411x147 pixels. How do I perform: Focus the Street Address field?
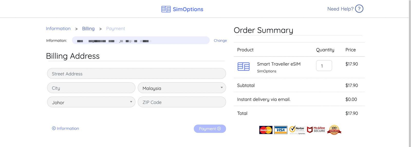[137, 74]
